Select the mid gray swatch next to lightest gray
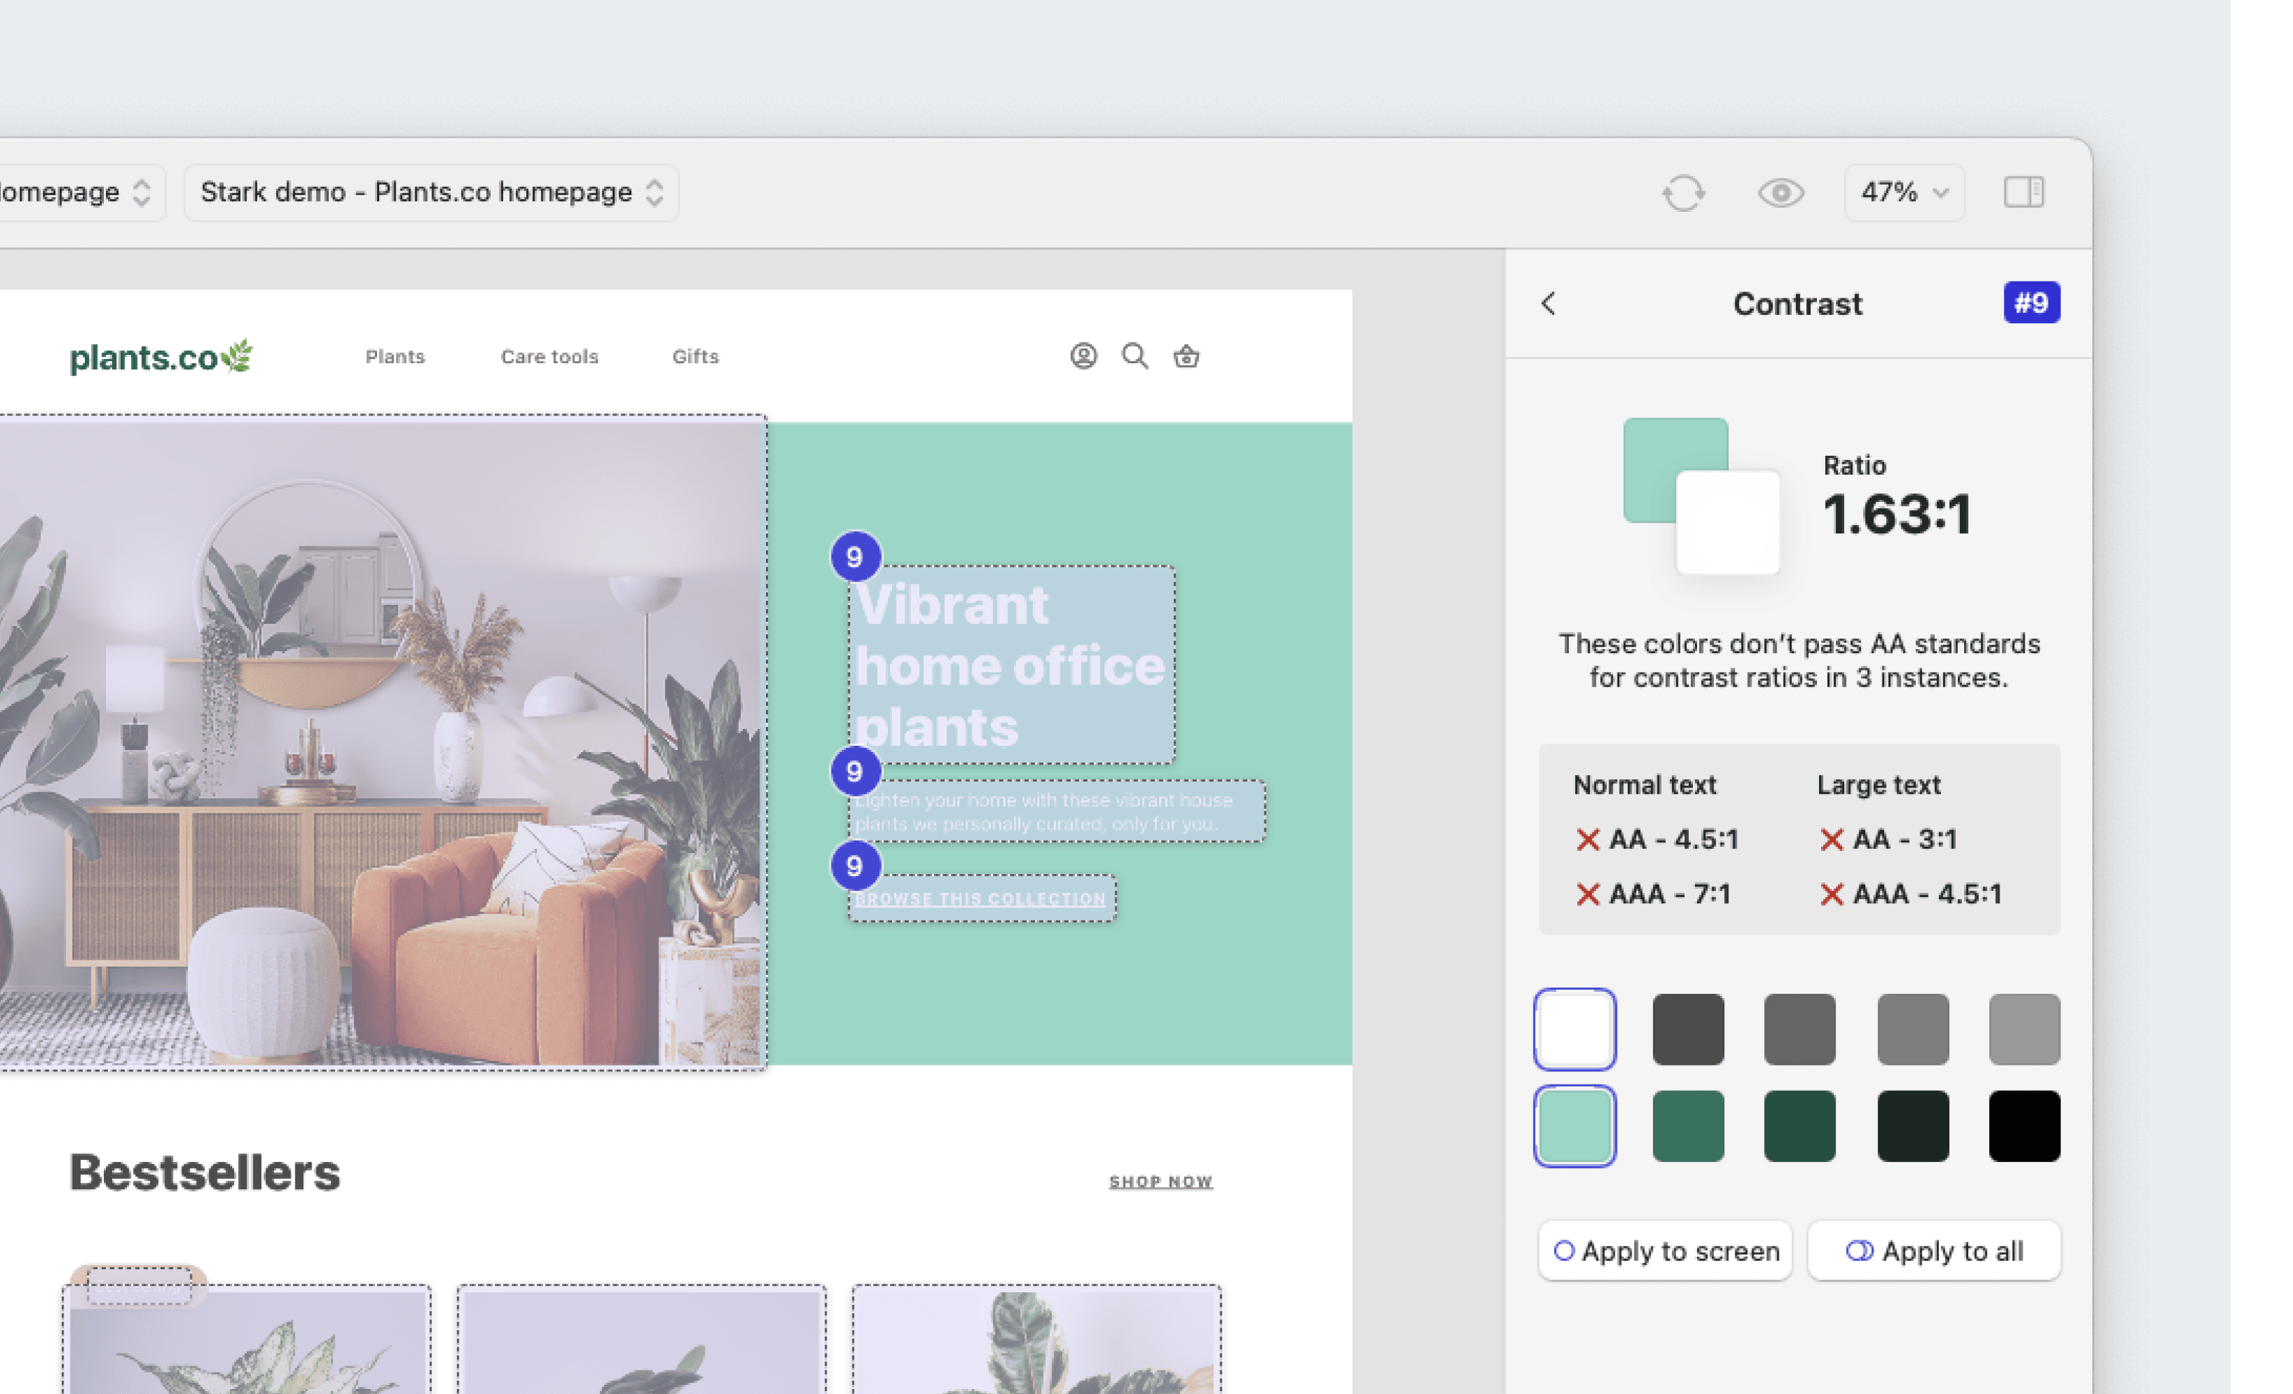2293x1394 pixels. 1912,1028
